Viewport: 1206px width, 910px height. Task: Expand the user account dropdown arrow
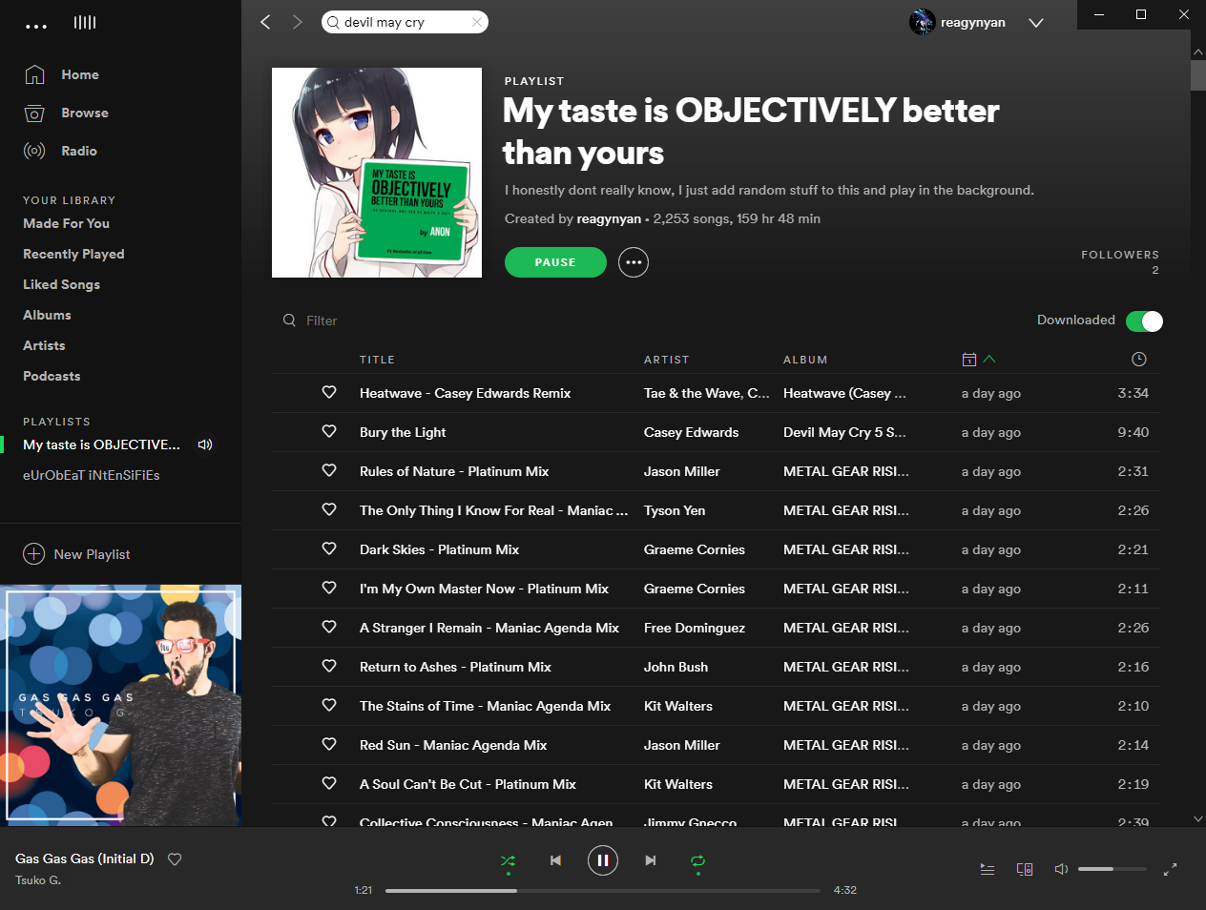coord(1036,23)
